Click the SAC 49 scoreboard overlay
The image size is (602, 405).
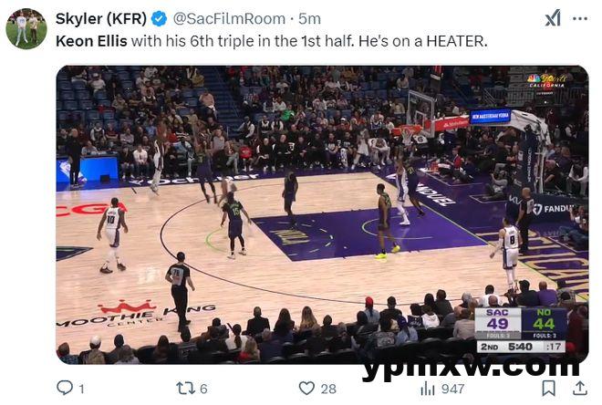coord(498,320)
